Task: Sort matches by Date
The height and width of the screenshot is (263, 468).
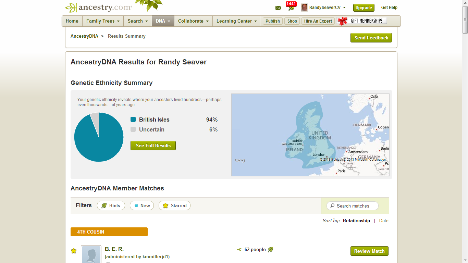Action: (384, 221)
